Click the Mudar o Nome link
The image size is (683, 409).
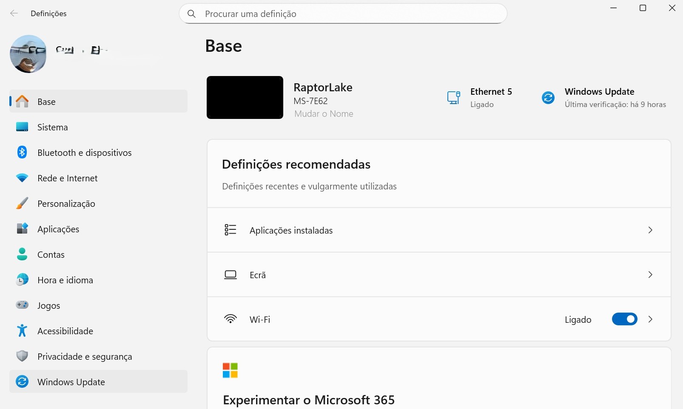324,114
